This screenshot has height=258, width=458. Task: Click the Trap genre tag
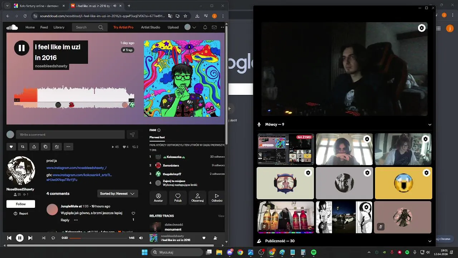(x=128, y=50)
